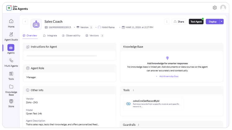232x130 pixels.
Task: Click the Guardrails count badge
Action: click(138, 125)
